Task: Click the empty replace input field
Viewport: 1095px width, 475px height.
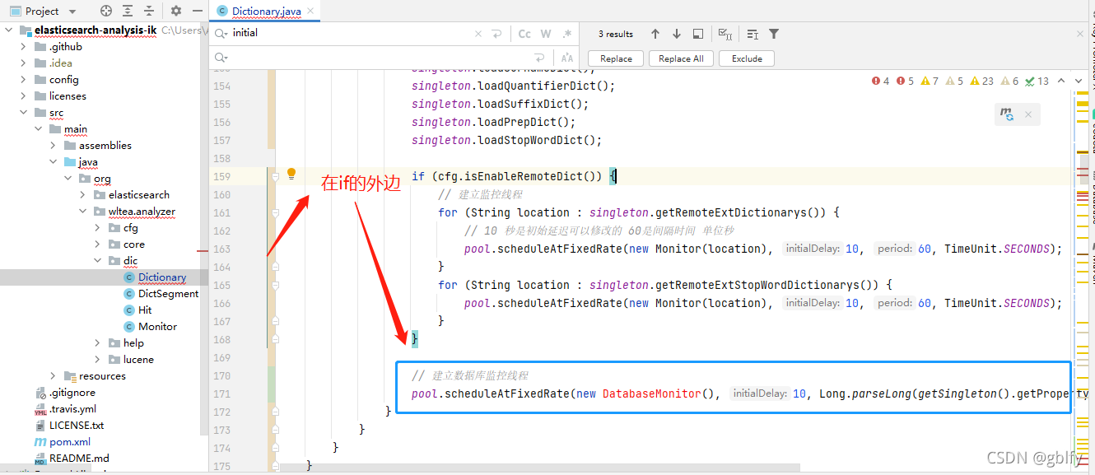Action: click(x=379, y=58)
